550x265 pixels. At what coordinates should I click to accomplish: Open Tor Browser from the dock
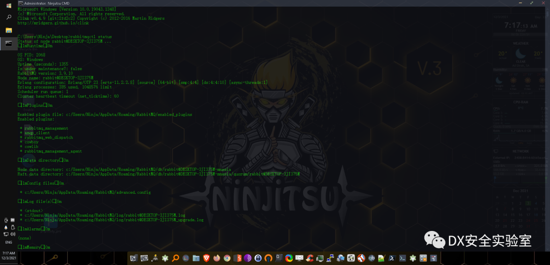[248, 258]
